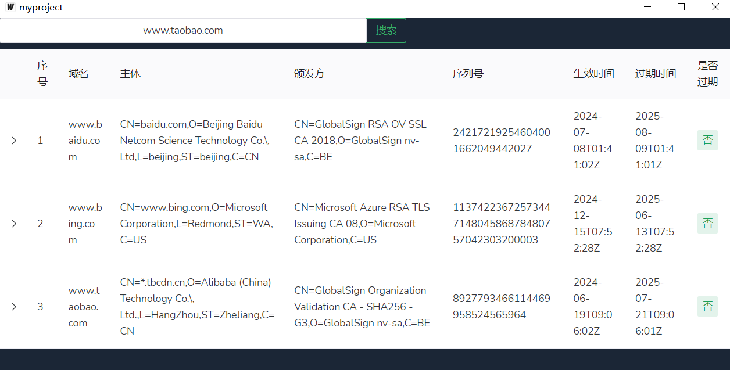Click the 序号 column header
Screen dimensions: 730x370
tap(42, 74)
